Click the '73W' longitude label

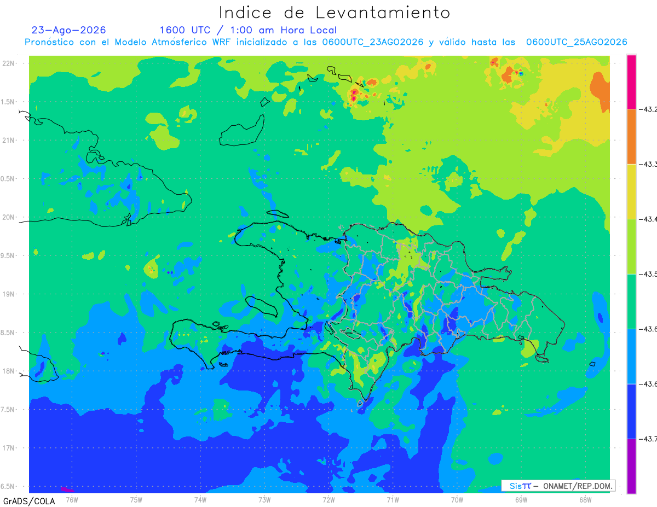(264, 499)
